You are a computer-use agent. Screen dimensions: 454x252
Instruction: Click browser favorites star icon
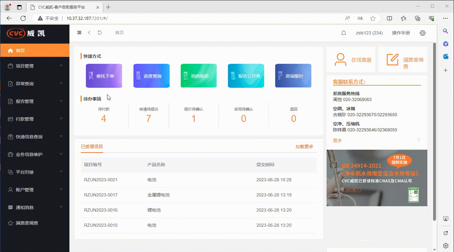click(x=373, y=18)
